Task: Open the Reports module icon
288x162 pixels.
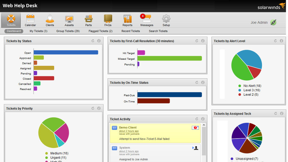Action: coord(127,19)
